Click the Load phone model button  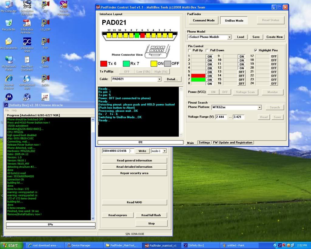click(x=241, y=37)
